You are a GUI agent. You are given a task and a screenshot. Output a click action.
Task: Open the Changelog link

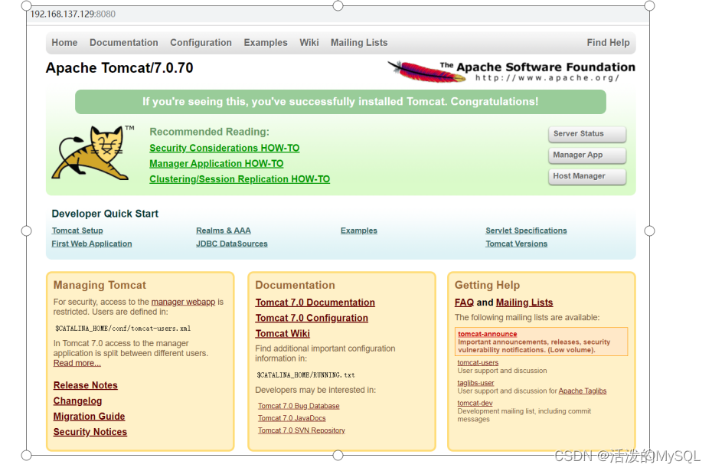pos(77,401)
